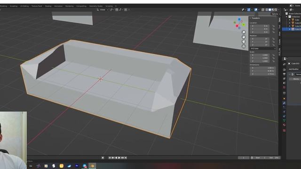This screenshot has width=301, height=169.
Task: Open the XYZ Euler rotation mode dropdown
Action: 263,48
